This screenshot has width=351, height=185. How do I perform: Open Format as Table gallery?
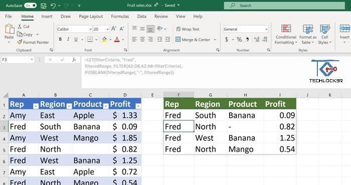pos(308,35)
